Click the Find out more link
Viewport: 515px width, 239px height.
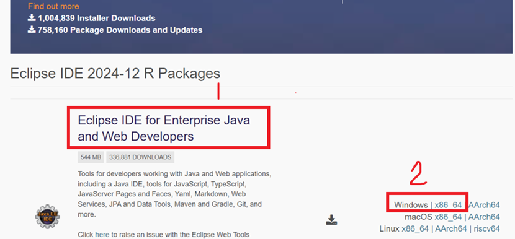click(53, 6)
